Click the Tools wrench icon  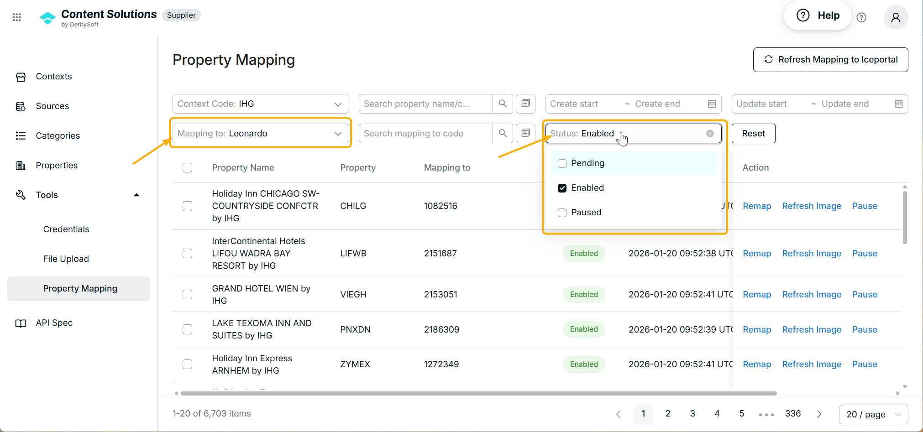click(21, 195)
